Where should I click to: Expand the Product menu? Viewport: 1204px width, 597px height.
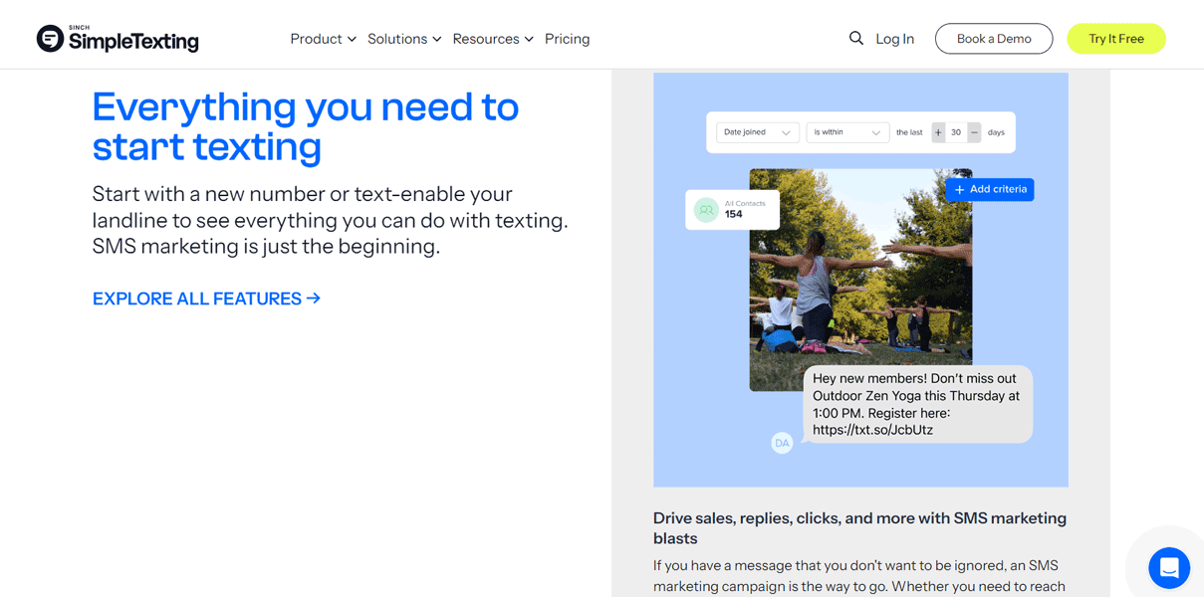pyautogui.click(x=323, y=39)
